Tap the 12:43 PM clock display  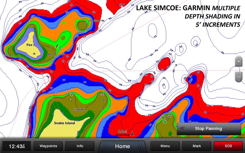tap(17, 146)
